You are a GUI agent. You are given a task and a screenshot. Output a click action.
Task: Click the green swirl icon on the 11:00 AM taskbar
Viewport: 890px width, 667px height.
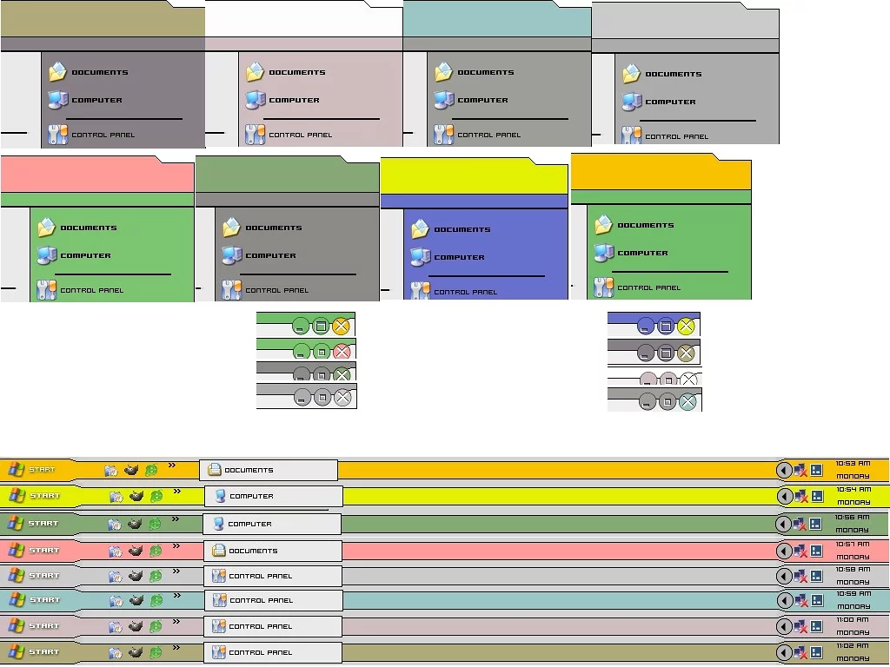coord(155,626)
